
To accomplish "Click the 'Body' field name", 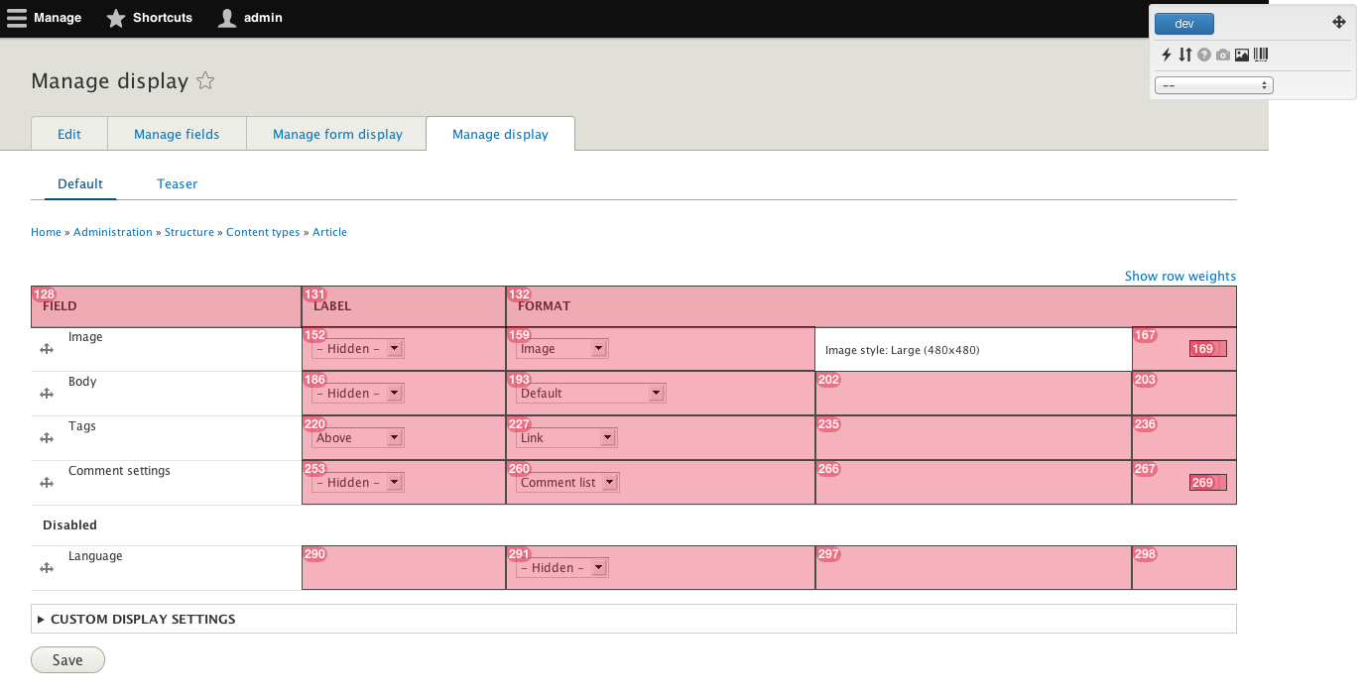I will click(x=82, y=382).
